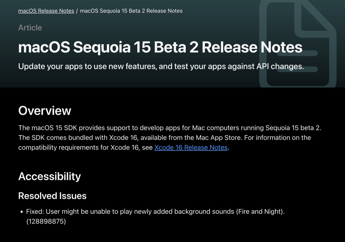Image resolution: width=345 pixels, height=242 pixels.
Task: Click the bullet point before the Fixed entry
Action: click(x=22, y=212)
